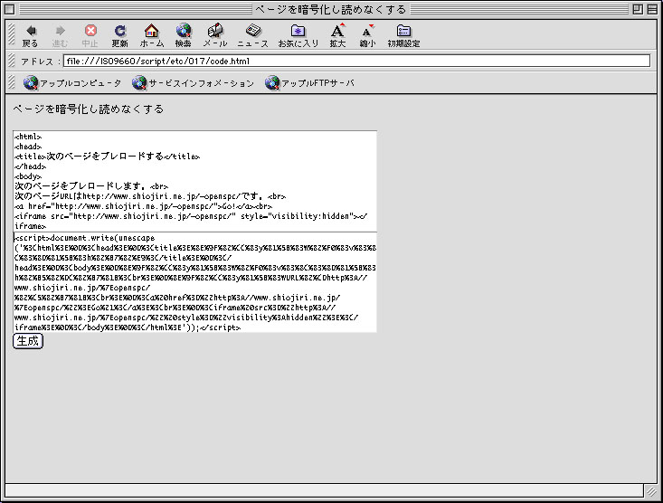Image resolution: width=663 pixels, height=503 pixels.
Task: Click inside the lower encoded script textarea
Action: point(195,282)
